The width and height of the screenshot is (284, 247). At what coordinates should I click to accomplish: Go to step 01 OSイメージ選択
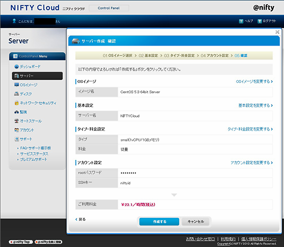tap(117, 56)
